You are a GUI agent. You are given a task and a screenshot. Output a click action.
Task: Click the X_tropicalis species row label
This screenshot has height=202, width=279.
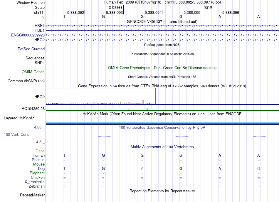[35, 182]
